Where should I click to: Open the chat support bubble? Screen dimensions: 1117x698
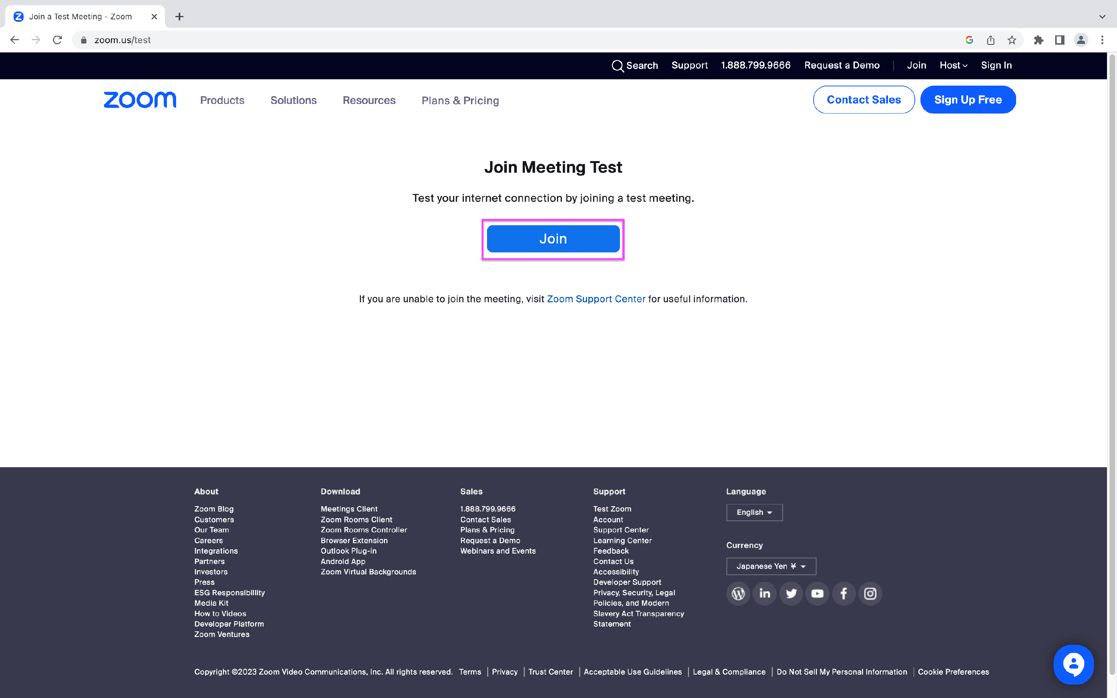(x=1074, y=664)
